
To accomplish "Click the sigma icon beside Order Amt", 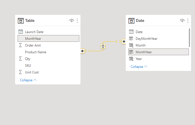I will 20,45.
